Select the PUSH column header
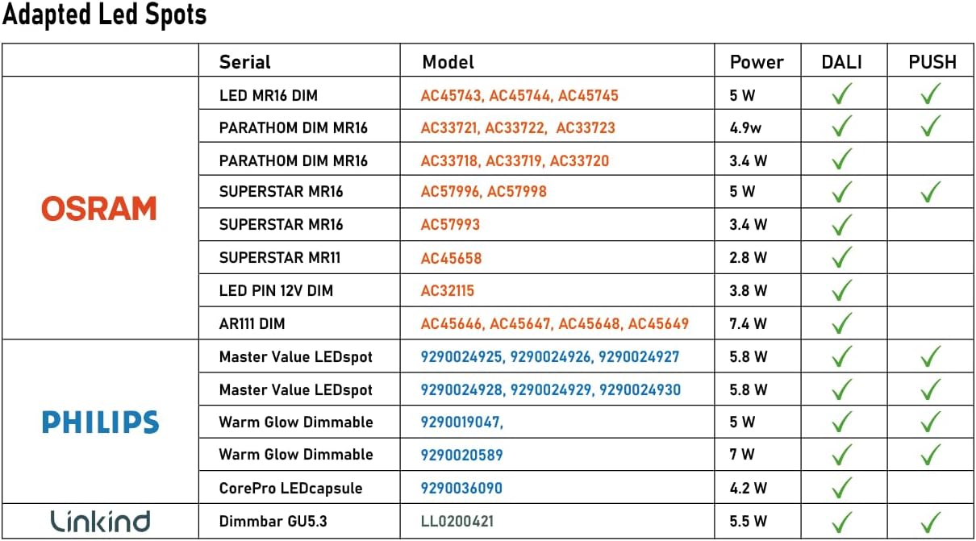The height and width of the screenshot is (541, 976). [932, 62]
